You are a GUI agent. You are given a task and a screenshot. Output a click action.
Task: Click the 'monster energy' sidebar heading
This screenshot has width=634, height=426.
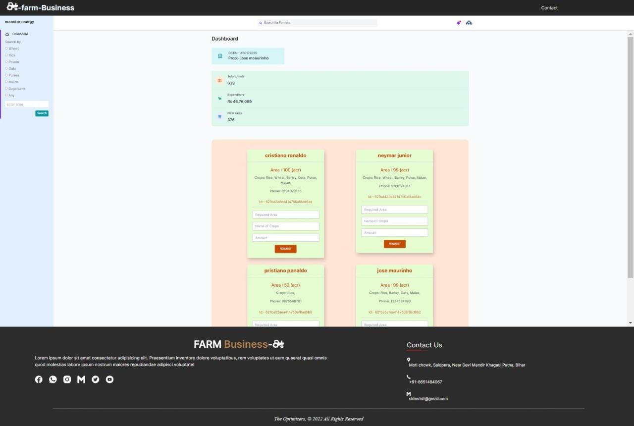(20, 22)
